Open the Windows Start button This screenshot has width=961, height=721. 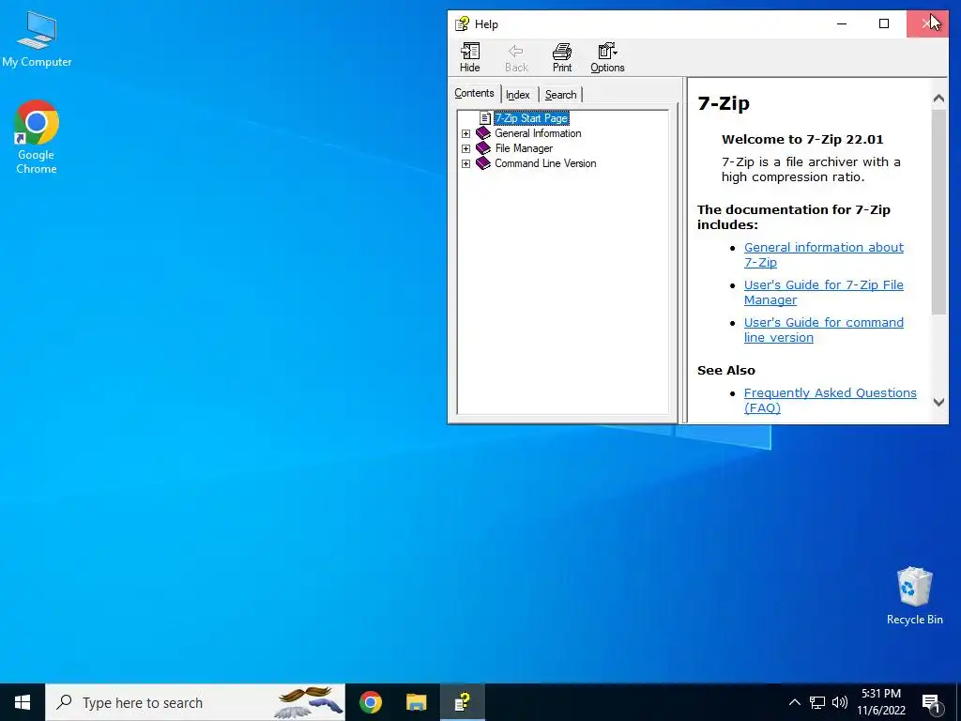coord(23,702)
